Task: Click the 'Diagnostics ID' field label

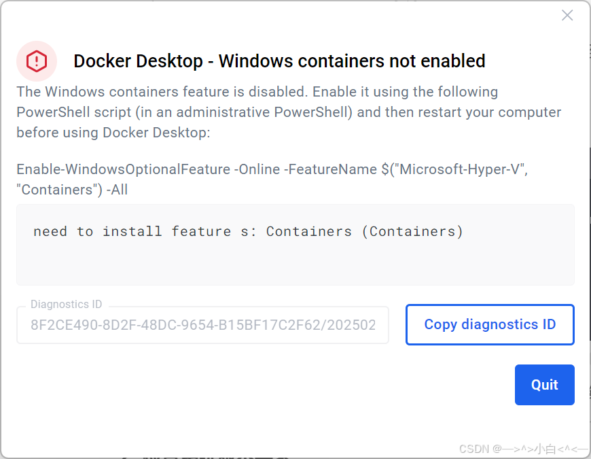Action: pyautogui.click(x=67, y=304)
